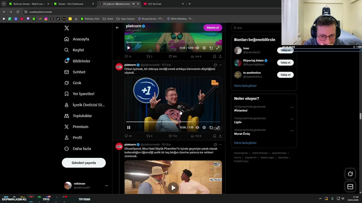Bookmark the post with 144 B views
362x203 pixels.
215,56
